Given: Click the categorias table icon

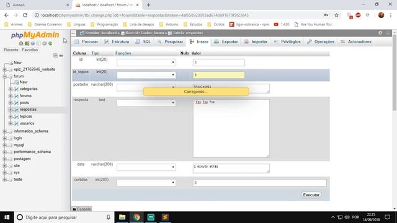Looking at the screenshot, I should click(17, 89).
